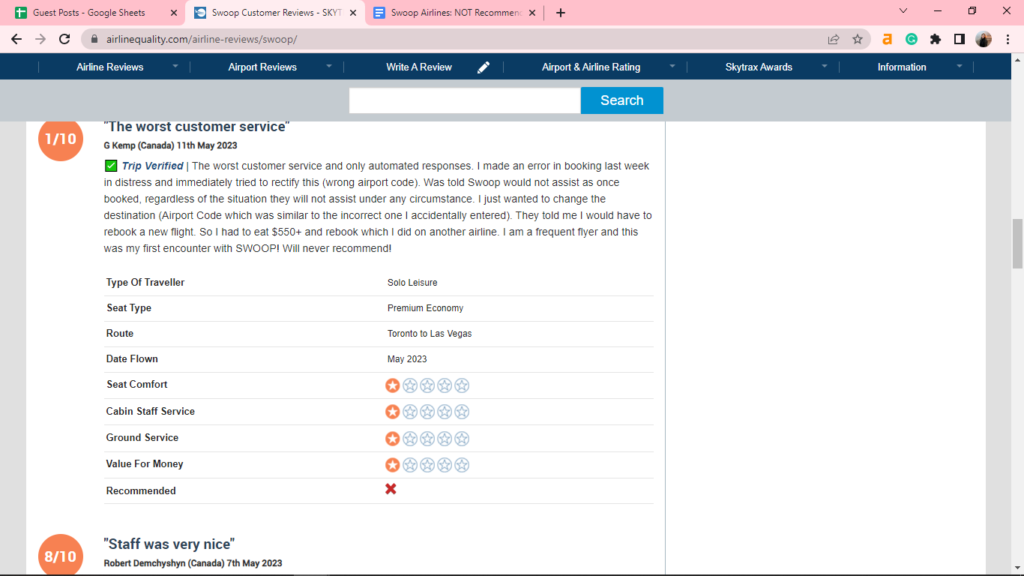Image resolution: width=1024 pixels, height=576 pixels.
Task: Click the filled Value For Money star
Action: (x=393, y=465)
